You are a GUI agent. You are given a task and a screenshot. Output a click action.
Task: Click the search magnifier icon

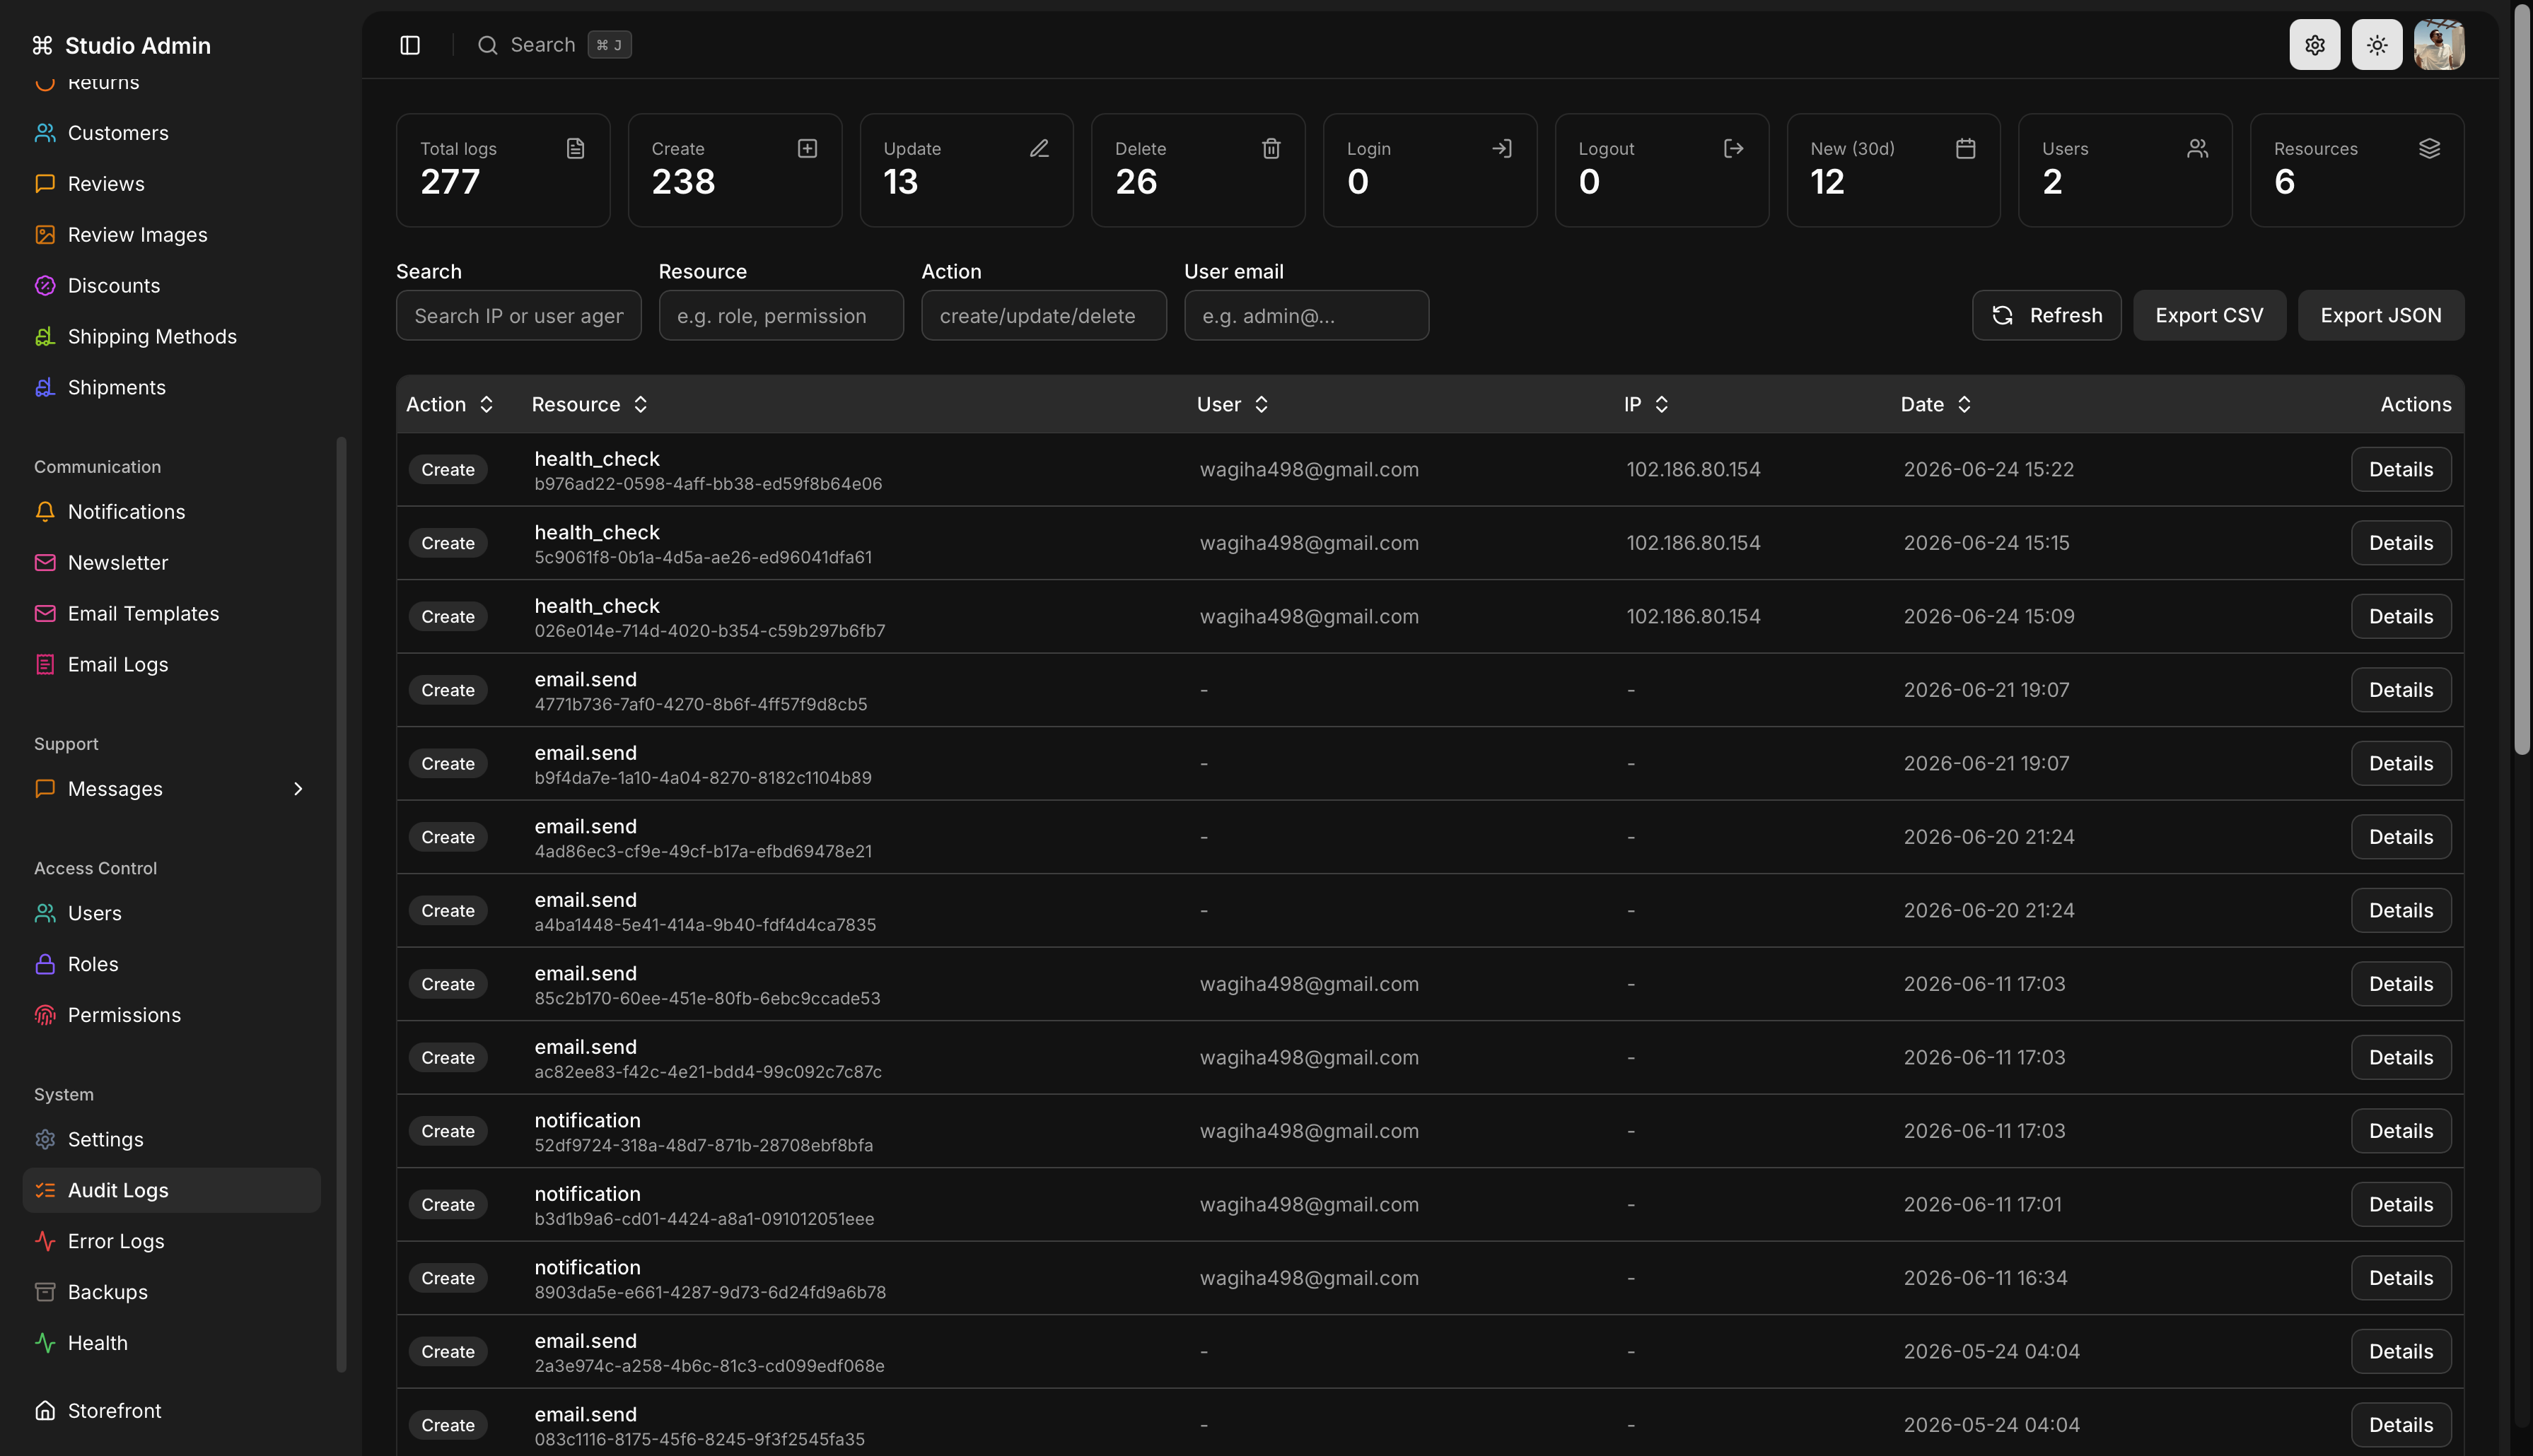click(x=487, y=45)
